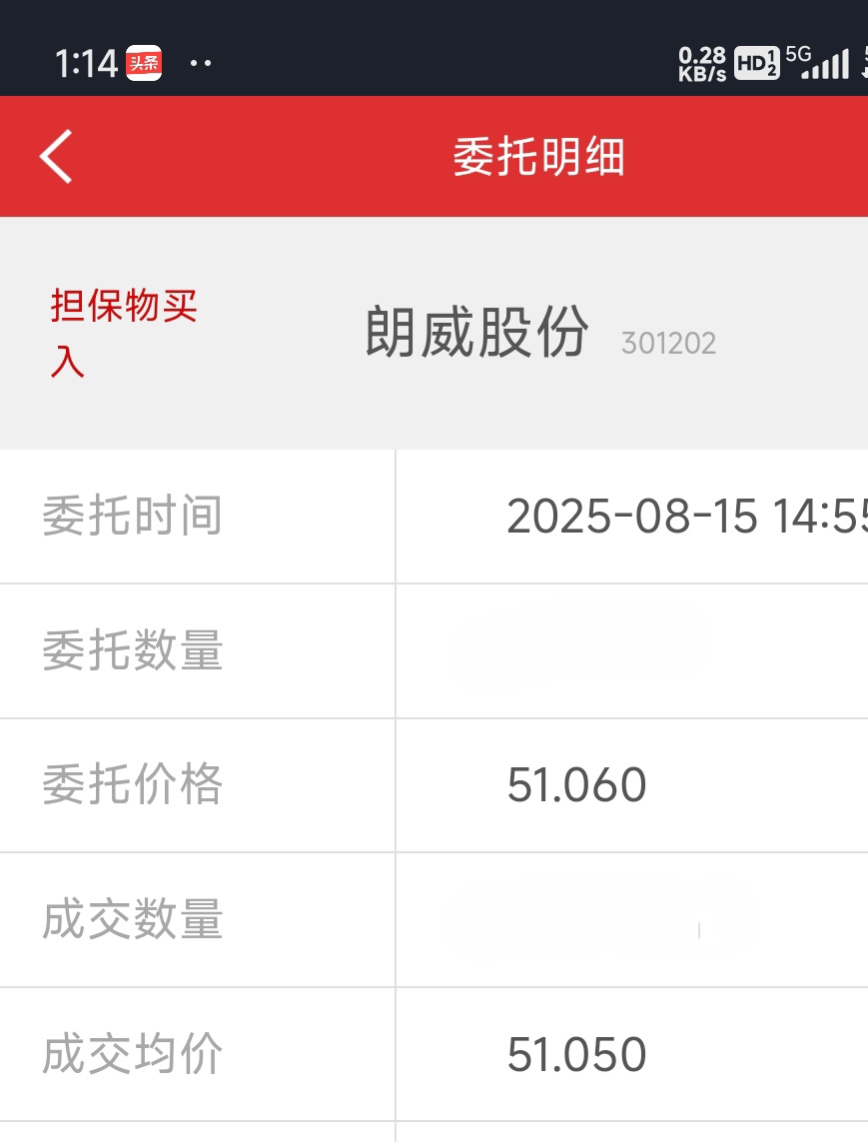The width and height of the screenshot is (868, 1142).
Task: Select the 委托价格 row label
Action: coord(133,784)
